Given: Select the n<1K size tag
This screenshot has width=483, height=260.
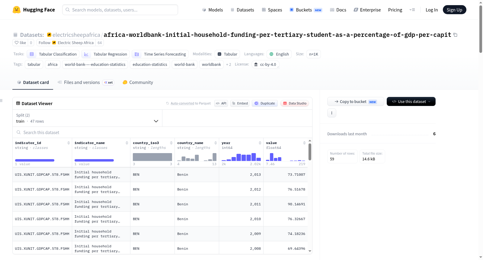Looking at the screenshot, I should point(314,54).
